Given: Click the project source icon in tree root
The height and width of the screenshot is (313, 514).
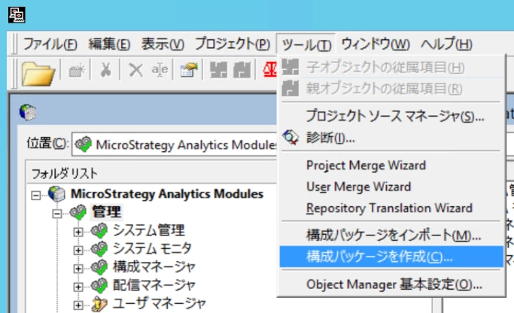Looking at the screenshot, I should coord(56,193).
